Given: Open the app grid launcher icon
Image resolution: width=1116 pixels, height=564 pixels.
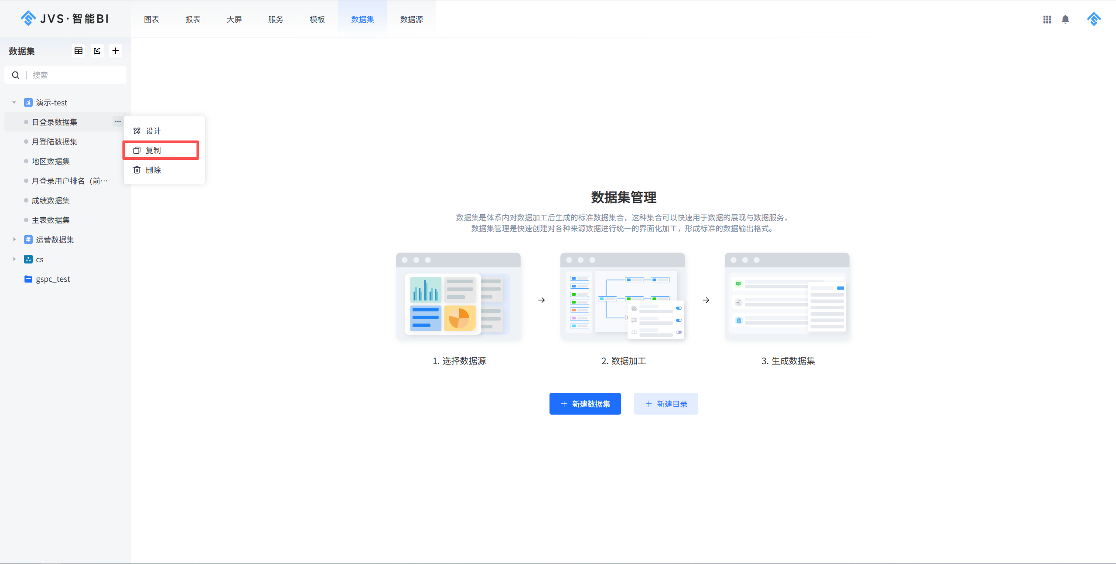Looking at the screenshot, I should (x=1047, y=19).
